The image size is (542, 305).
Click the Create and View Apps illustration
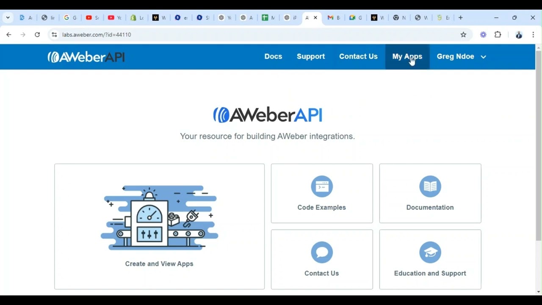(x=159, y=217)
